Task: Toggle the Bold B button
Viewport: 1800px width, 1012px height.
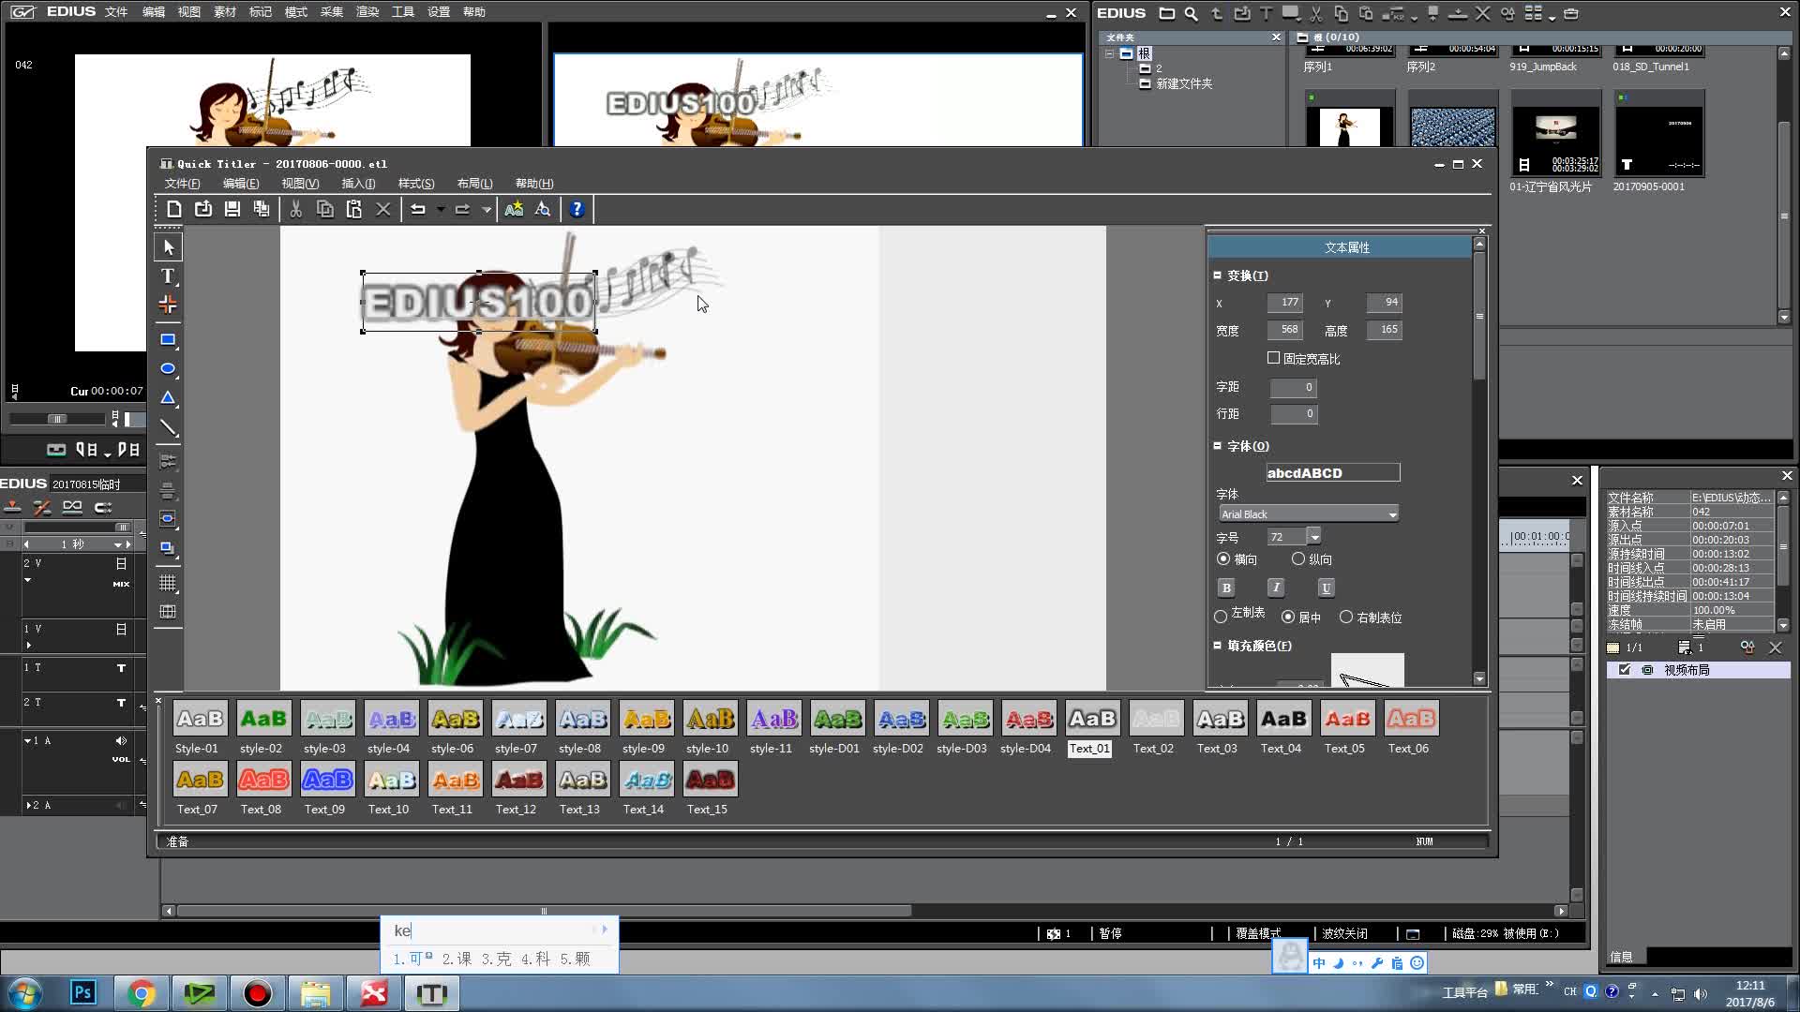Action: [1226, 588]
